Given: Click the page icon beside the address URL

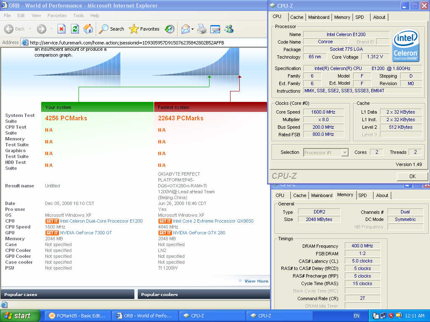Looking at the screenshot, I should [25, 42].
